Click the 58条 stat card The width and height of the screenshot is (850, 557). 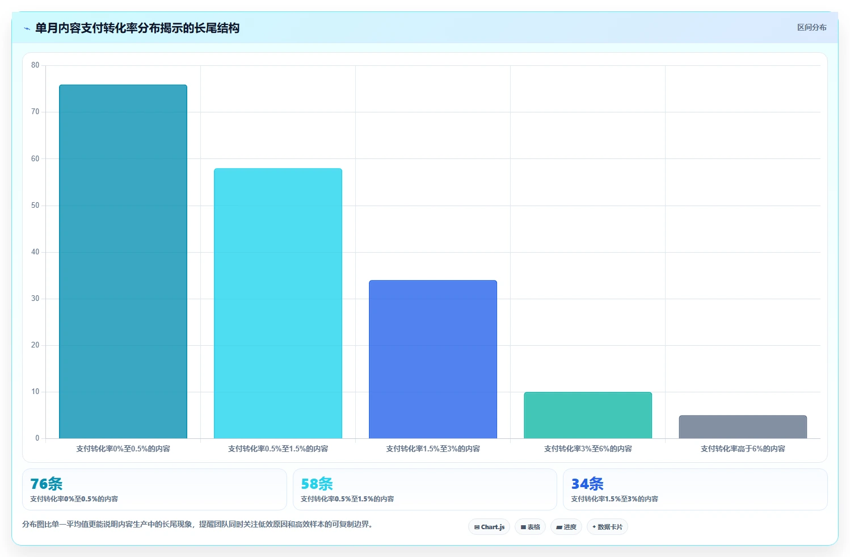424,489
